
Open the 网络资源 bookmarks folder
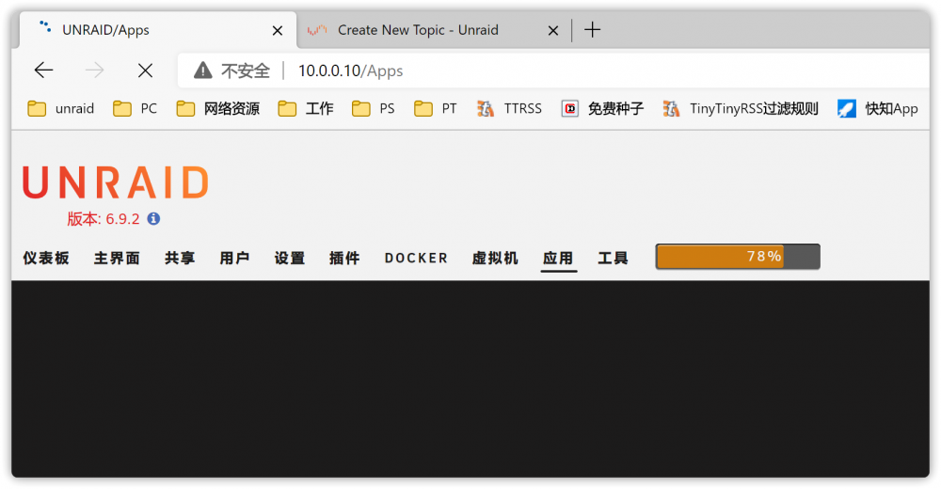(x=218, y=108)
